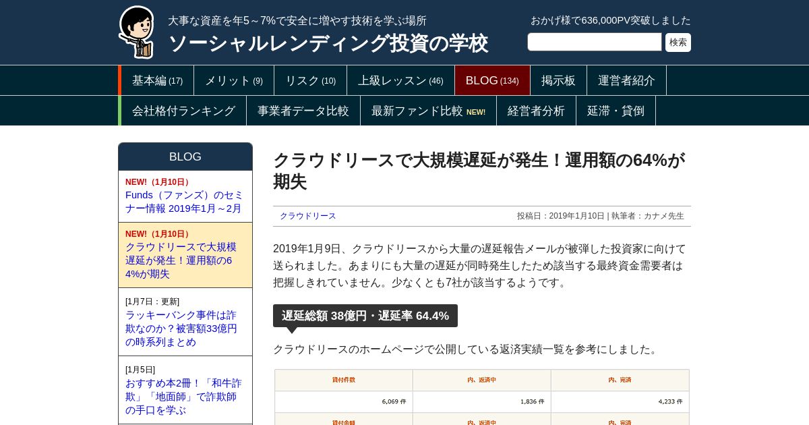
Task: Click the 1,836 件 table cell
Action: point(482,401)
